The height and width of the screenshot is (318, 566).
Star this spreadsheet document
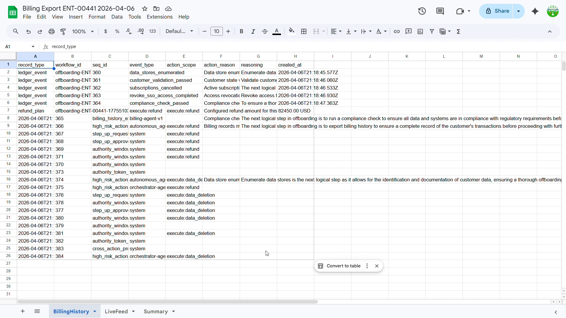tap(145, 9)
